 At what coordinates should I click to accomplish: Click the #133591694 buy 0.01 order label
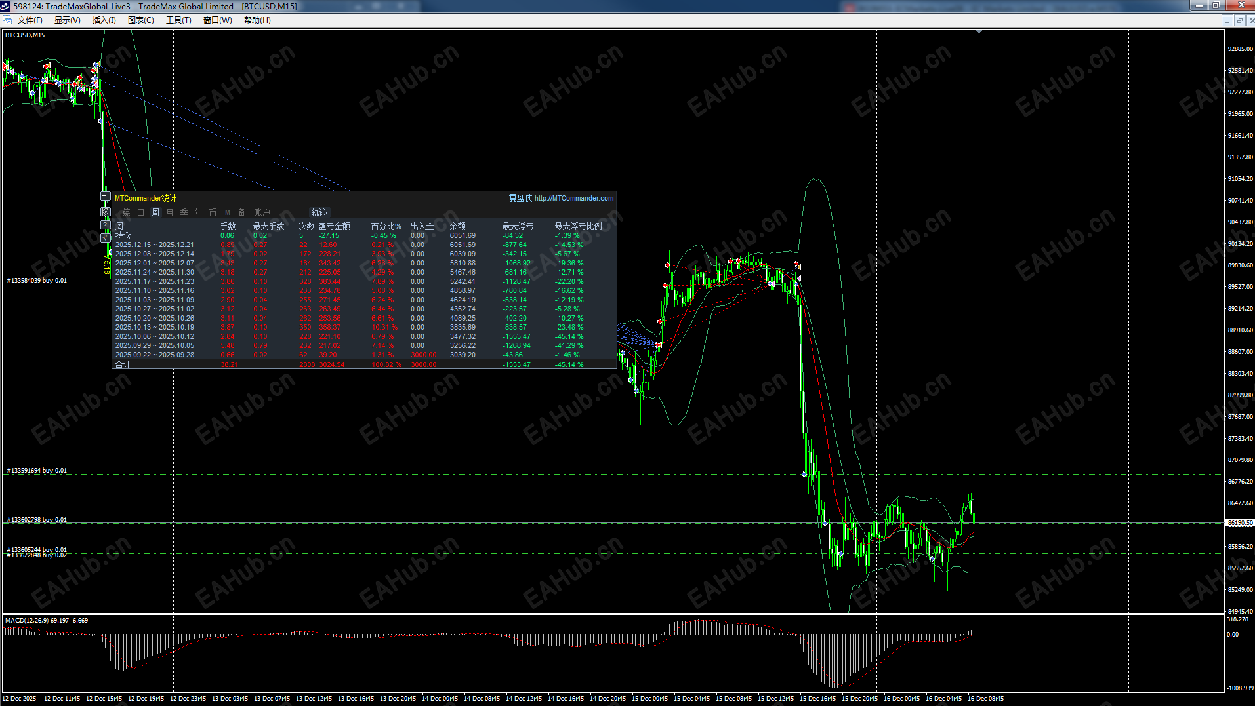point(37,471)
